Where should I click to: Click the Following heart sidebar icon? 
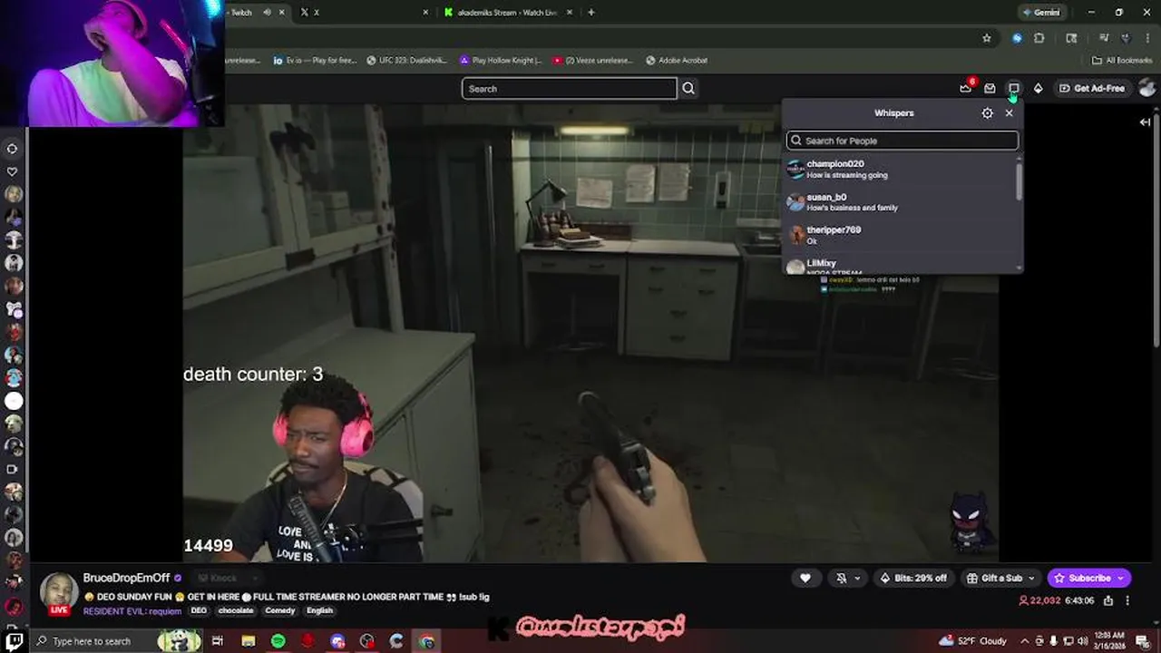coord(13,171)
